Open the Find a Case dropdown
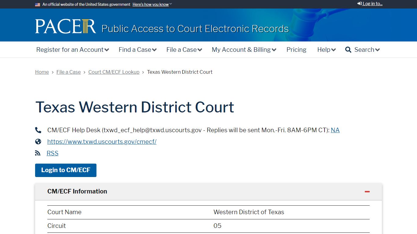The height and width of the screenshot is (234, 417). tap(138, 50)
